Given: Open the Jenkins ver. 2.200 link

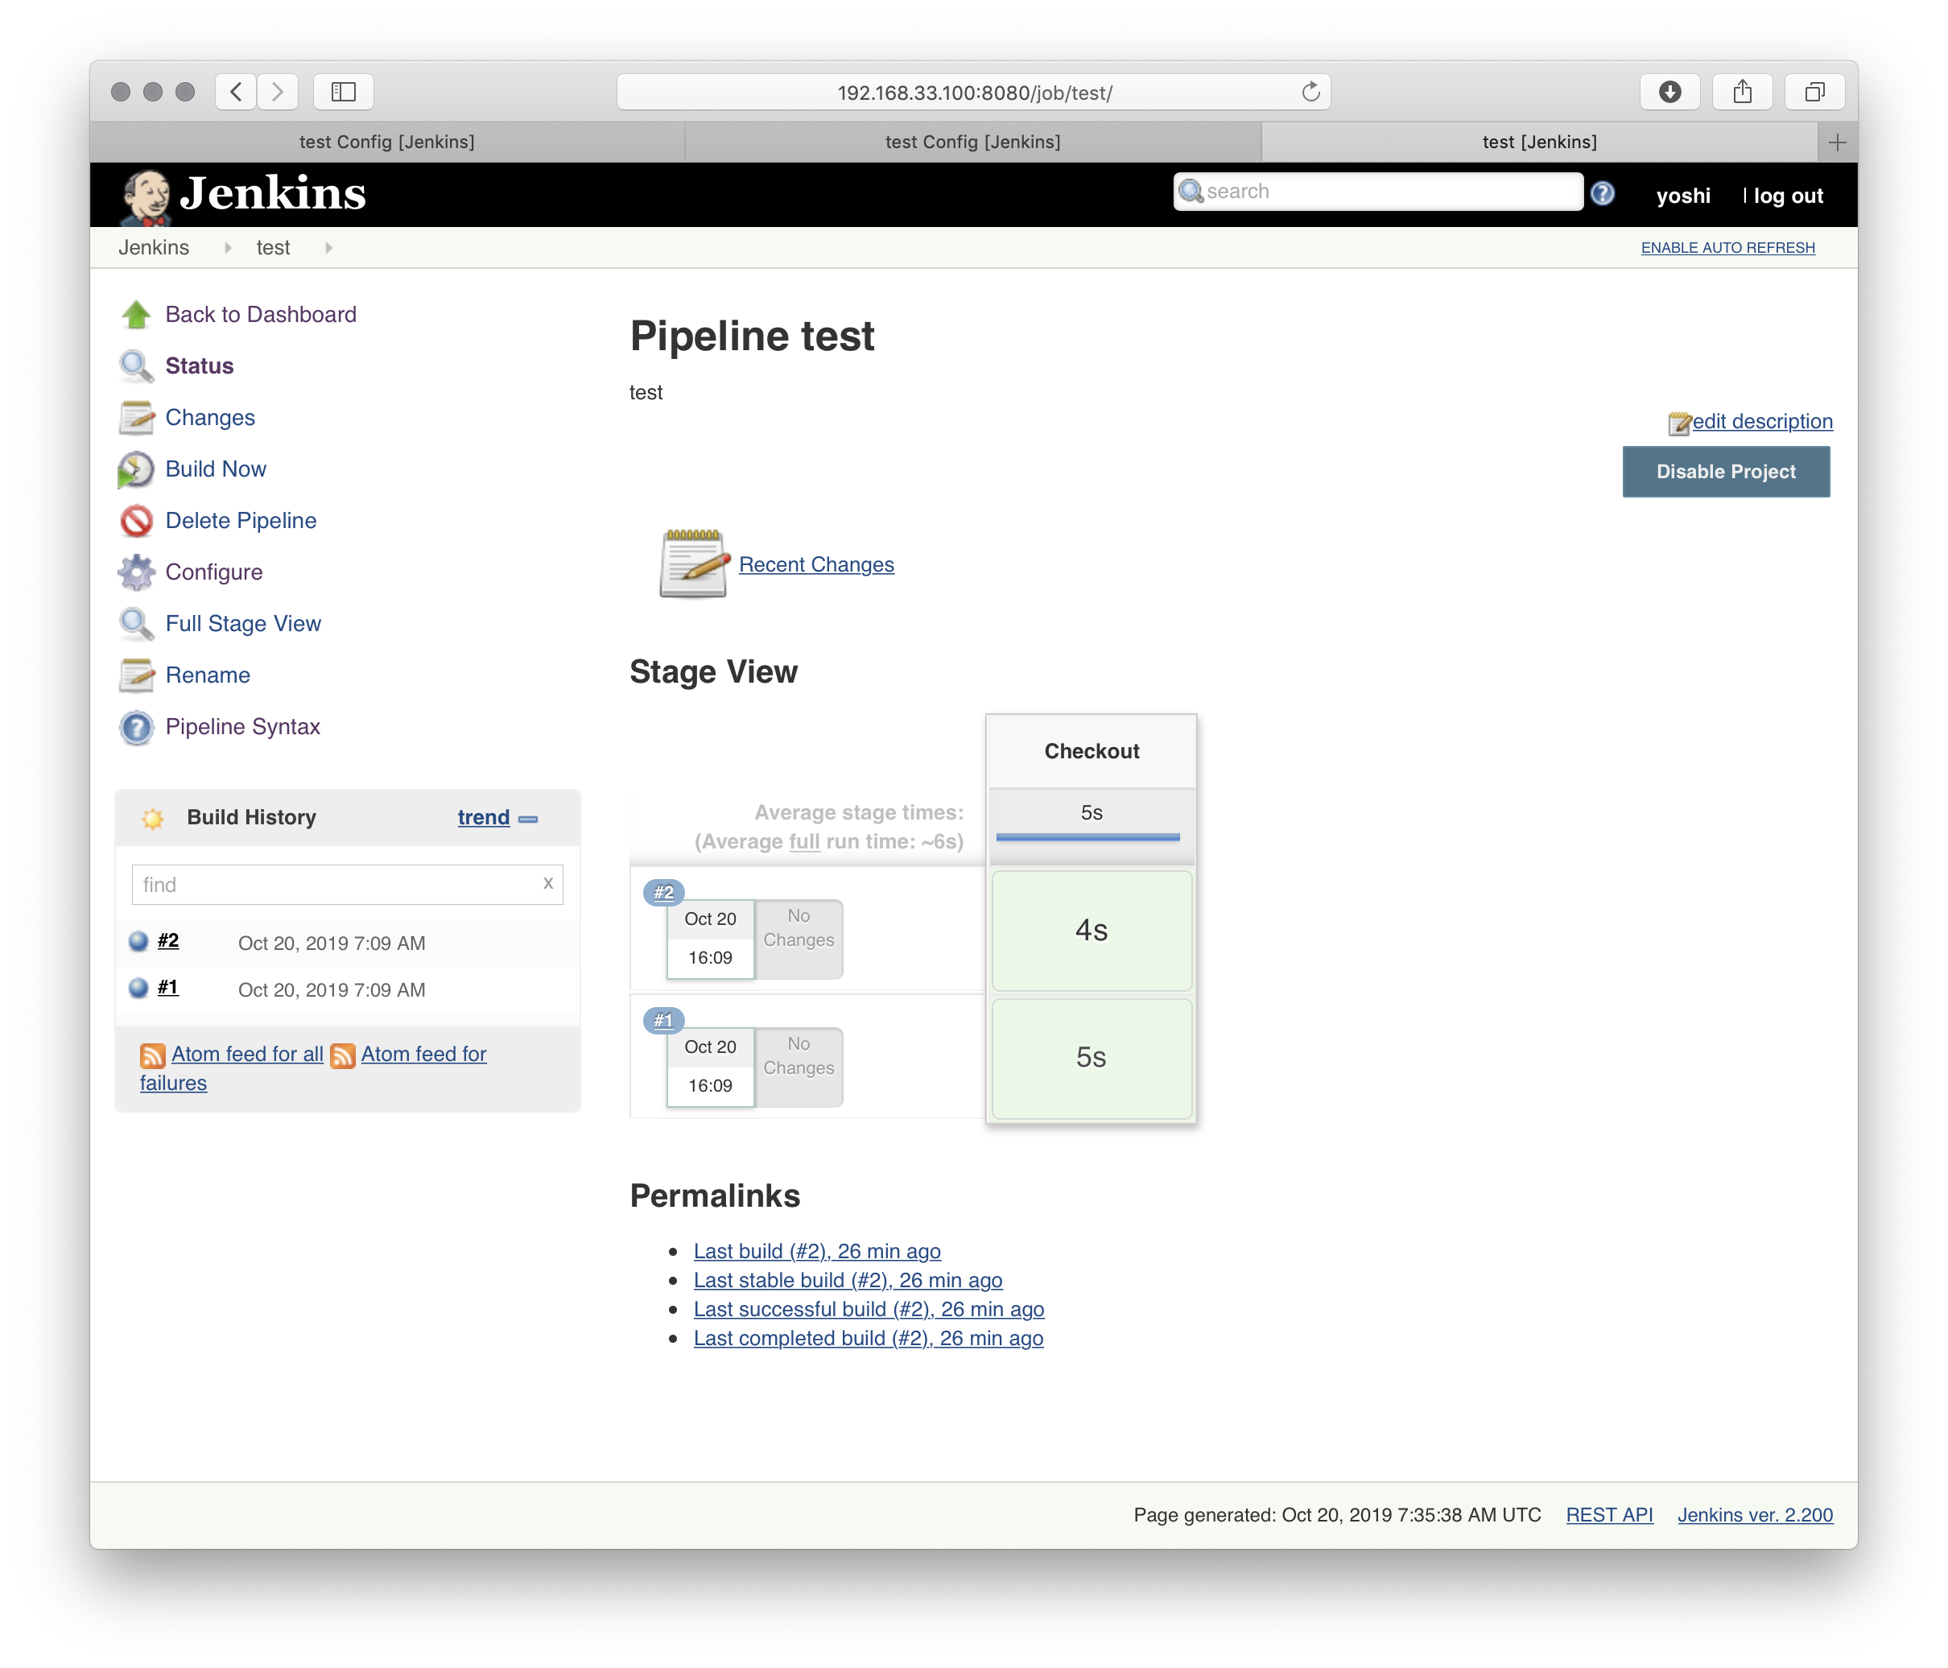Looking at the screenshot, I should point(1756,1516).
